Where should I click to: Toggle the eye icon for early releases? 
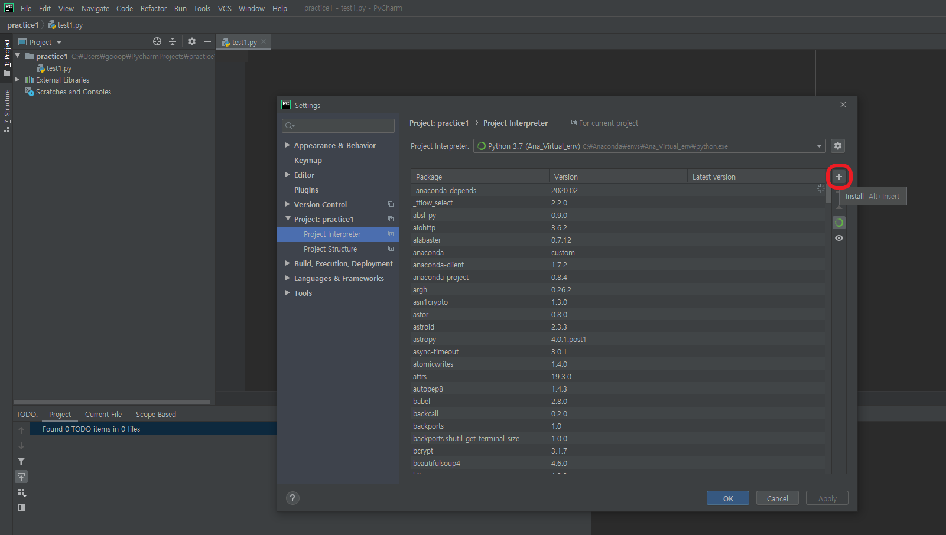(838, 238)
